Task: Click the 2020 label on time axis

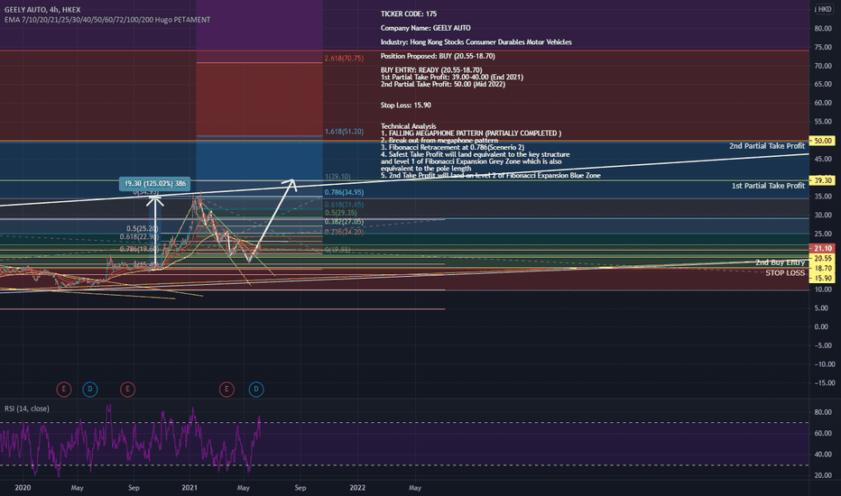Action: 23,487
